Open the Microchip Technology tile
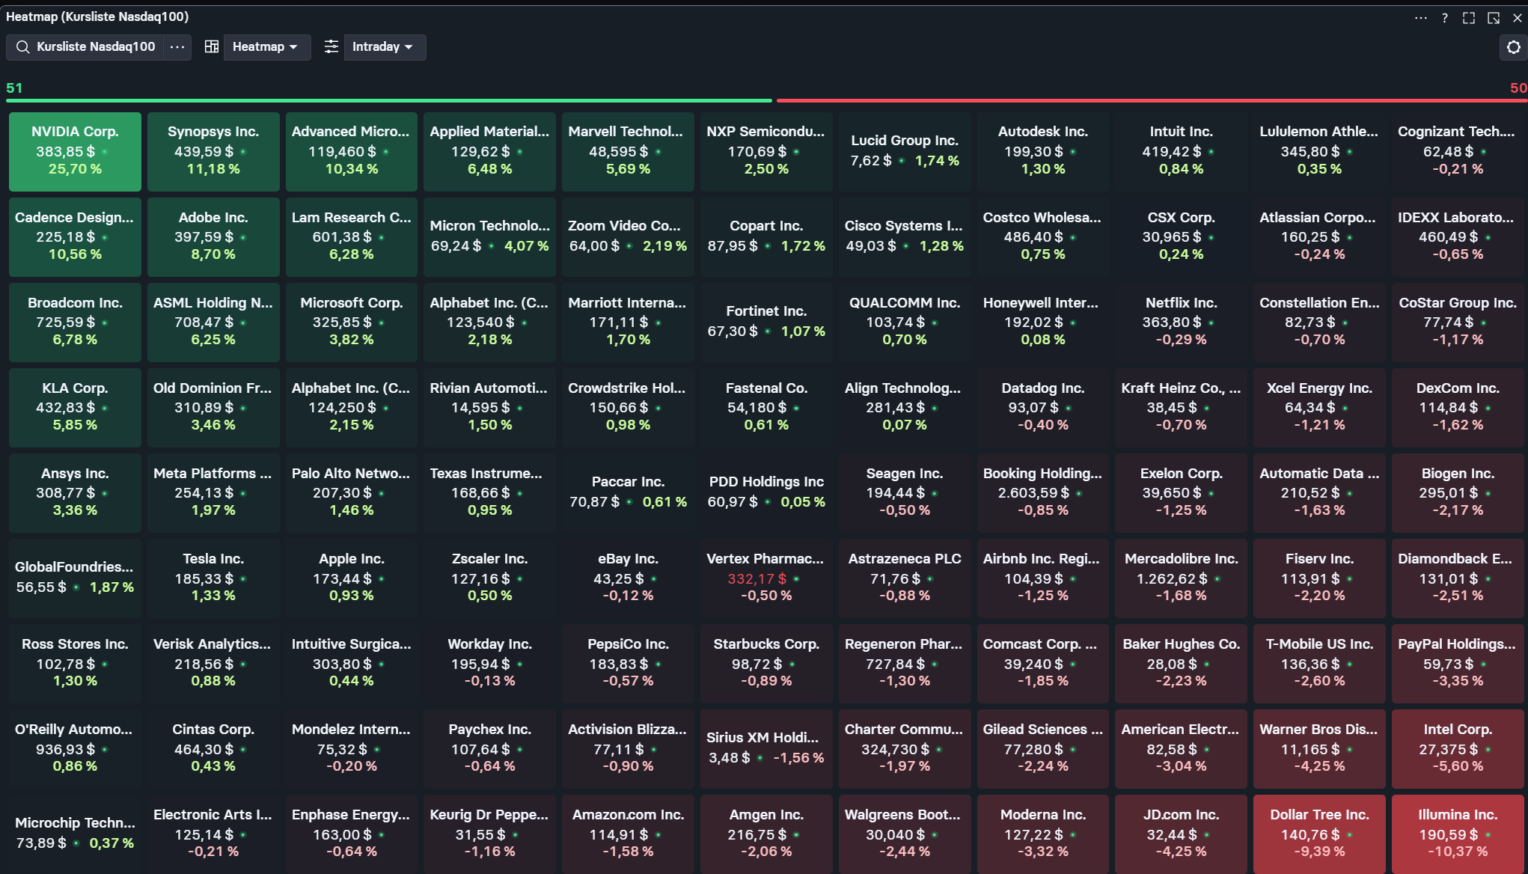Viewport: 1528px width, 874px height. [x=75, y=834]
